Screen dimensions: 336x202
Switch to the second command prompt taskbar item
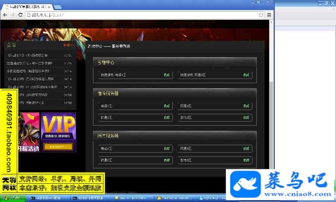point(90,198)
